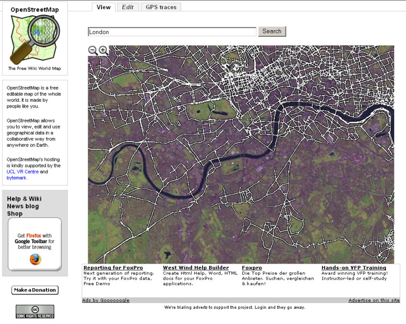The height and width of the screenshot is (324, 406).
Task: Open the bytemark link
Action: point(16,178)
